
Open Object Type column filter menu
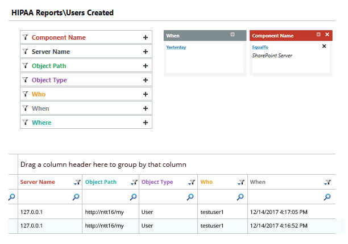tap(192, 182)
